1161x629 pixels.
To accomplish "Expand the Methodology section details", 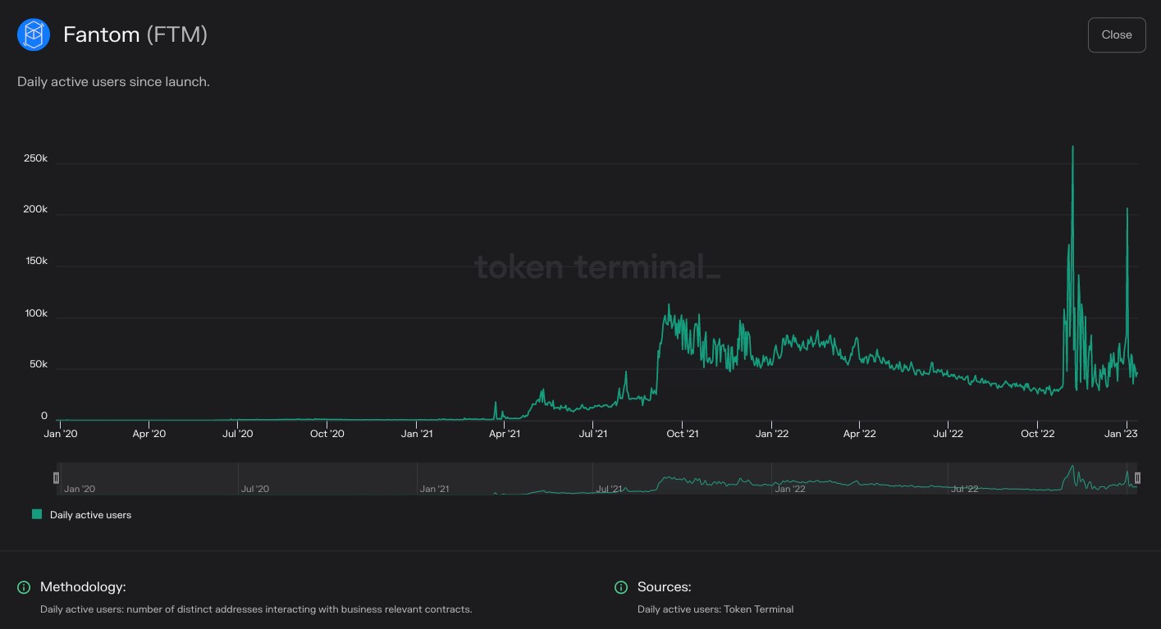I will coord(23,587).
